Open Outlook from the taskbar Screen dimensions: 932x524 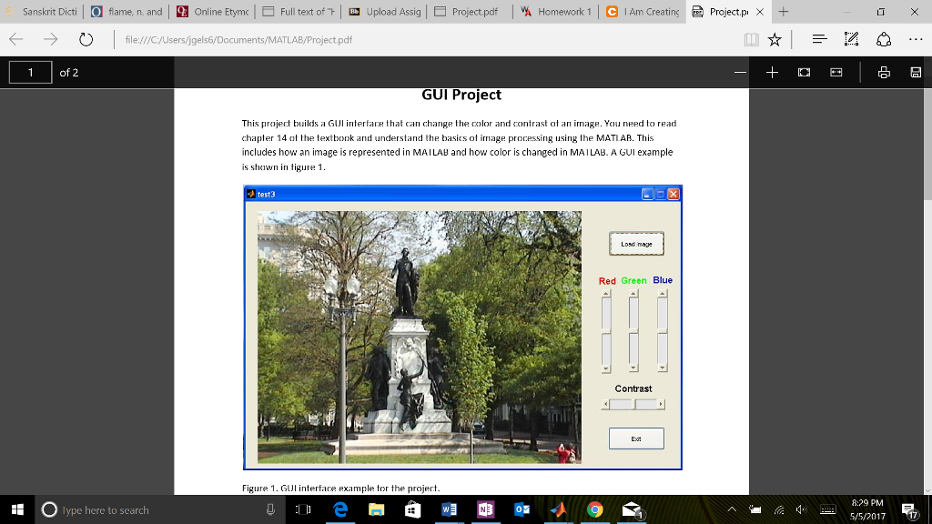click(x=522, y=509)
